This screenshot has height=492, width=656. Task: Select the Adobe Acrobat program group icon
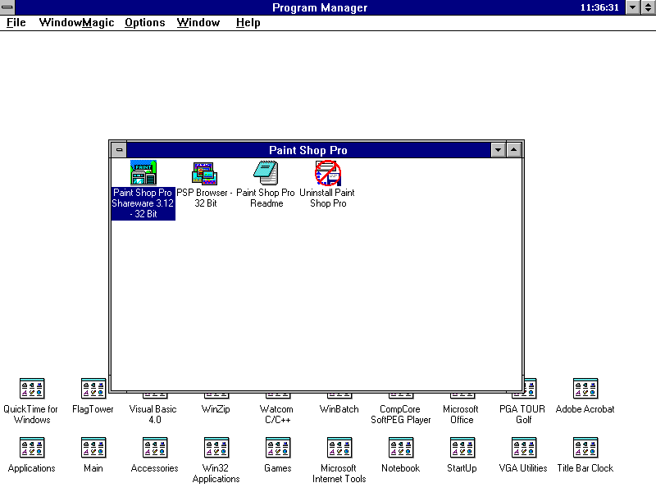[585, 389]
